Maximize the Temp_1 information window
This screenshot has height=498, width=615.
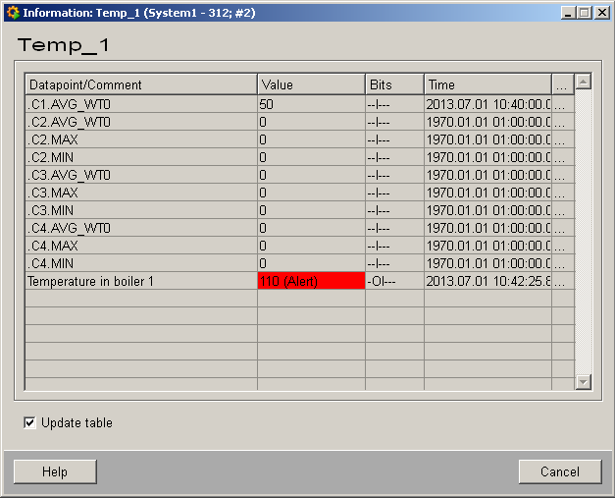586,13
